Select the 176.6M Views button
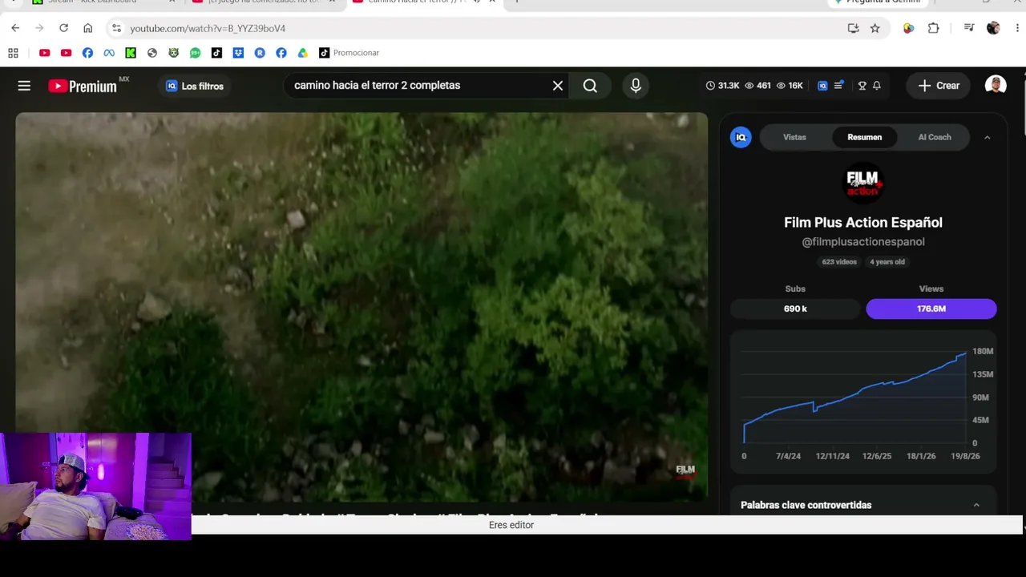Viewport: 1026px width, 577px height. click(931, 309)
